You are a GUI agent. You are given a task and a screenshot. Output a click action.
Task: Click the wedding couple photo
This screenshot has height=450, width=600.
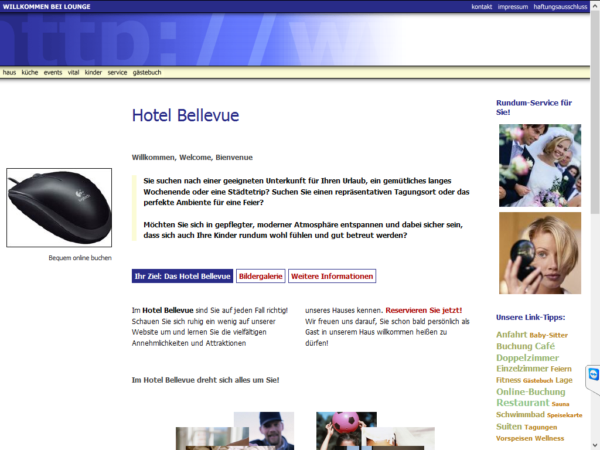pyautogui.click(x=540, y=165)
